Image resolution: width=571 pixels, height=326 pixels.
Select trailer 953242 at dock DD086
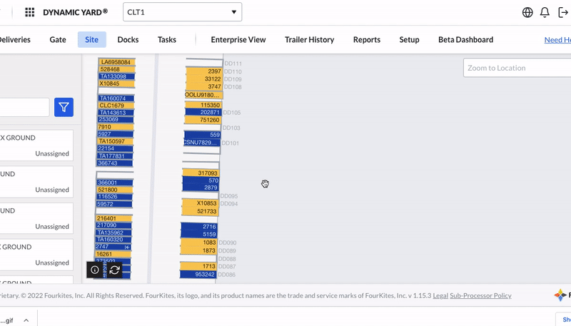pos(201,275)
